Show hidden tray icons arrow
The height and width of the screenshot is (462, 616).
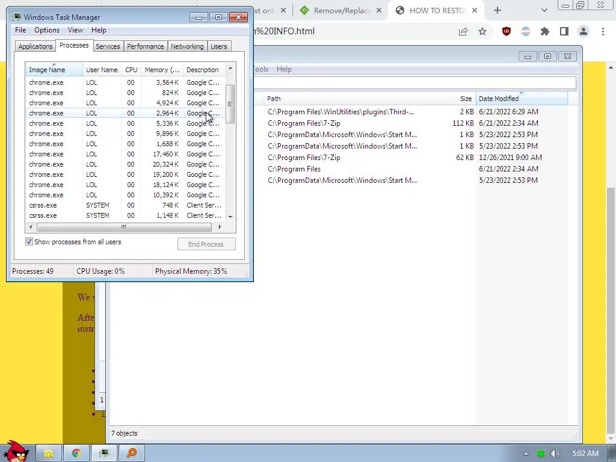pos(526,454)
